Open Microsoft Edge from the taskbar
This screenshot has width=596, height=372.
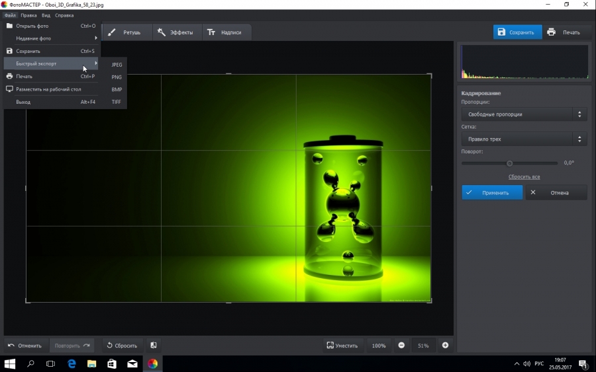[72, 363]
